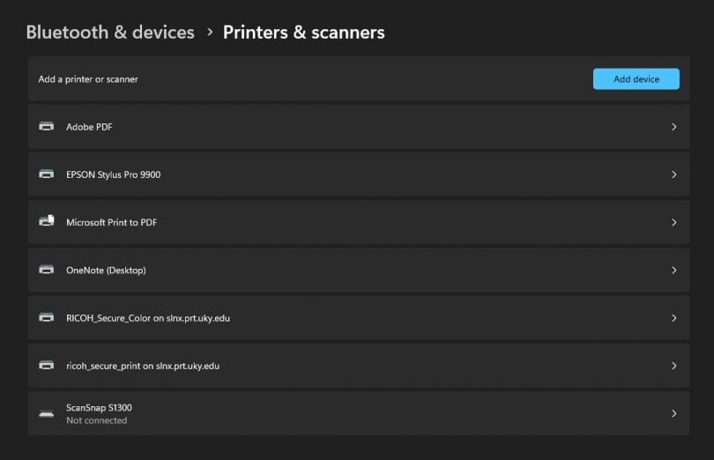Click the RICOH_Secure_Color printer icon

click(46, 318)
